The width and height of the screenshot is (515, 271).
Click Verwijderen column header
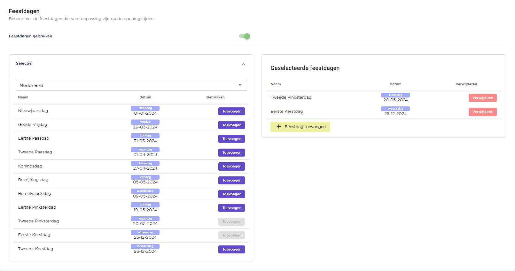pos(466,84)
